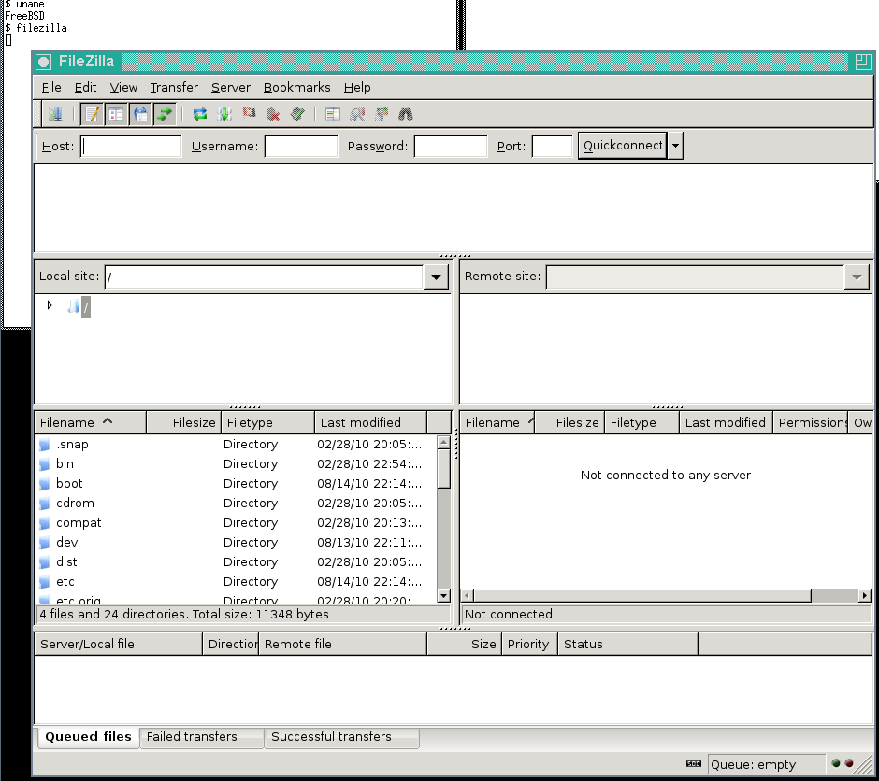Open the Quickconnect history dropdown arrow

click(x=675, y=146)
